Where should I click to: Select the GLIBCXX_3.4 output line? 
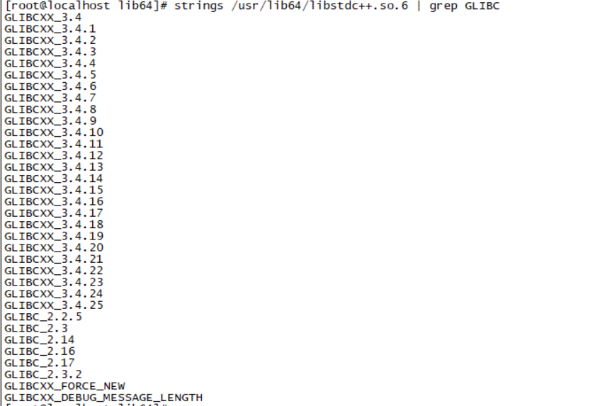click(x=43, y=18)
